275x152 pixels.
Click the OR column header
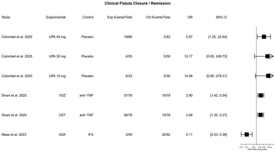tap(190, 17)
